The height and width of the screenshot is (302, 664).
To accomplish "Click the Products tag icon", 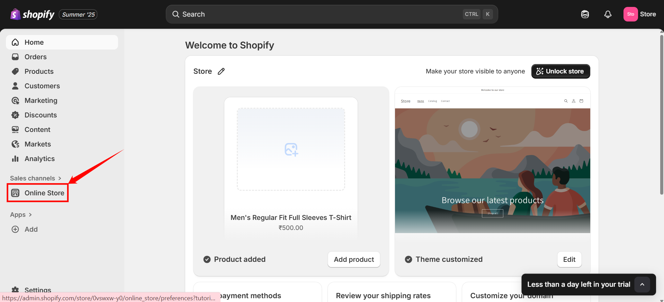I will 15,71.
